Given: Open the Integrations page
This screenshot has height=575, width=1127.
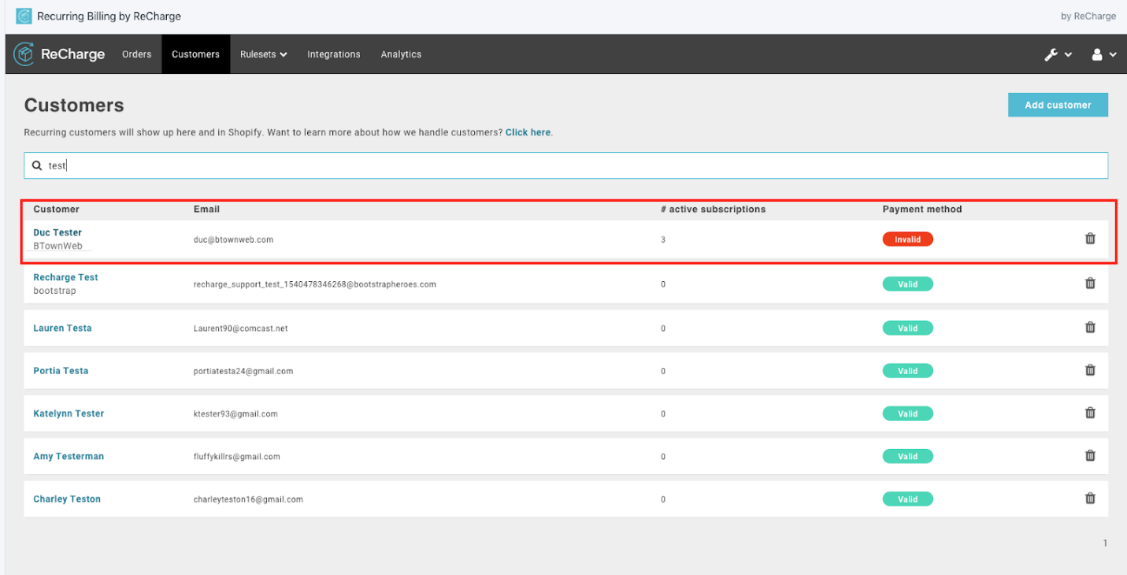Looking at the screenshot, I should (x=334, y=54).
